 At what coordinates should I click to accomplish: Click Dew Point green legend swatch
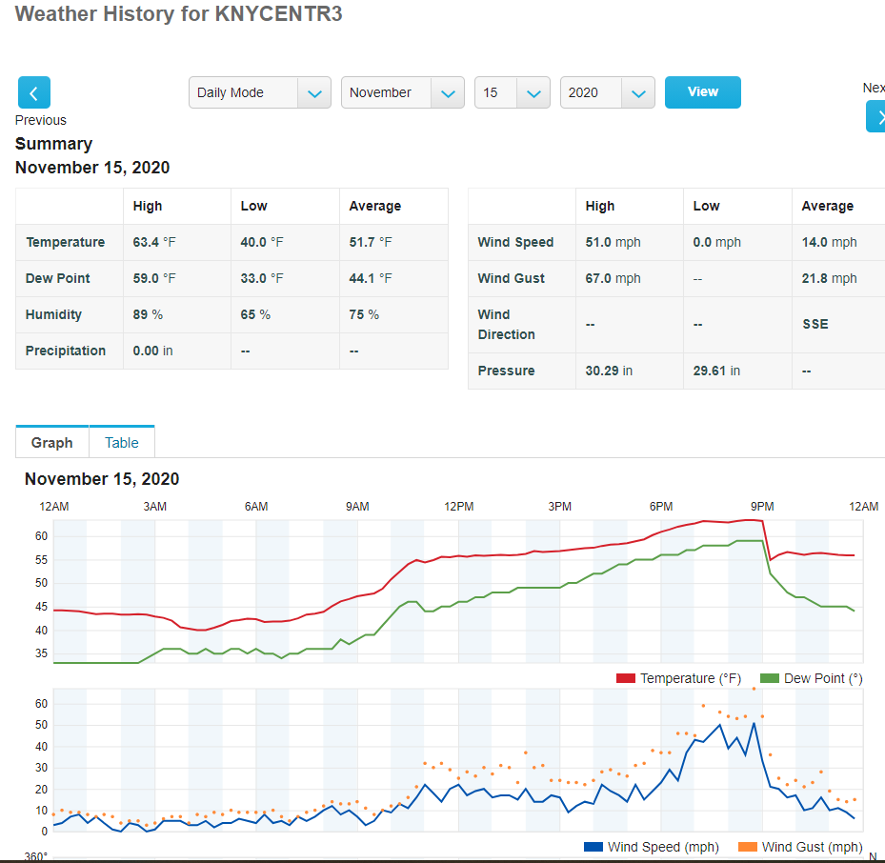(x=770, y=678)
